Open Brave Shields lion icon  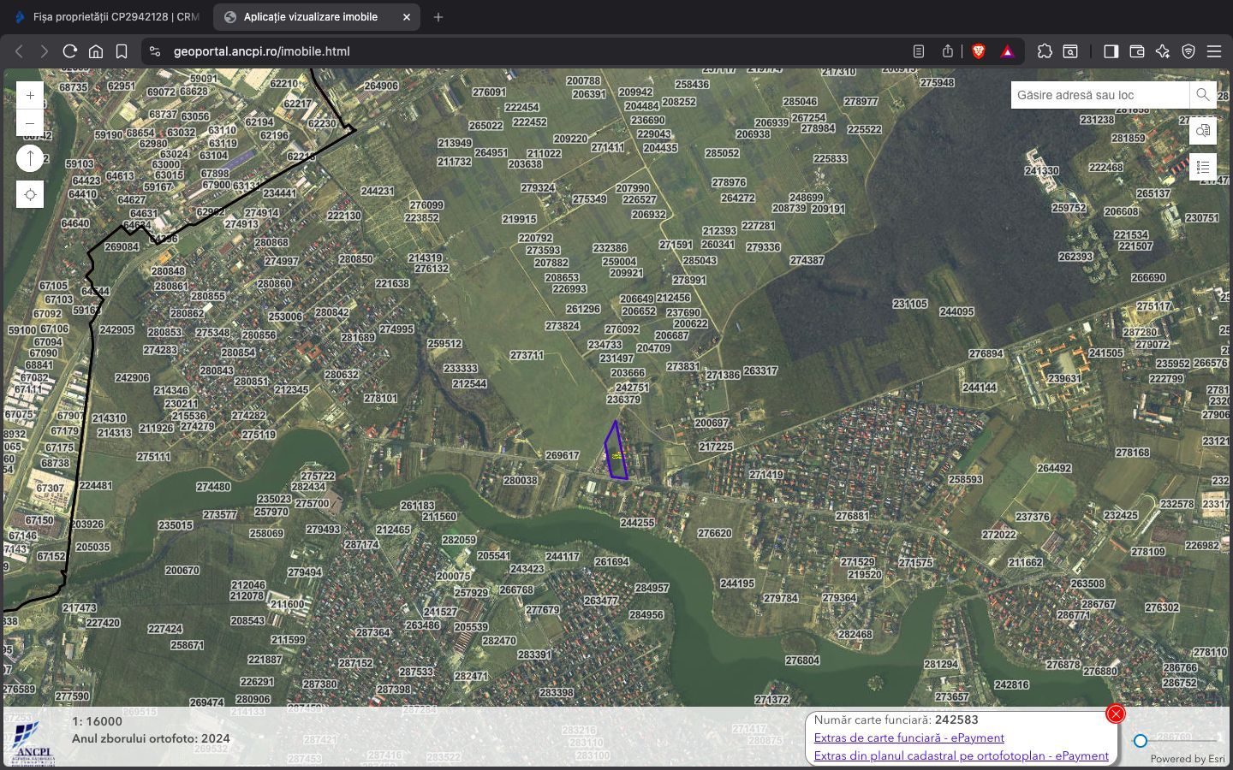[x=979, y=51]
